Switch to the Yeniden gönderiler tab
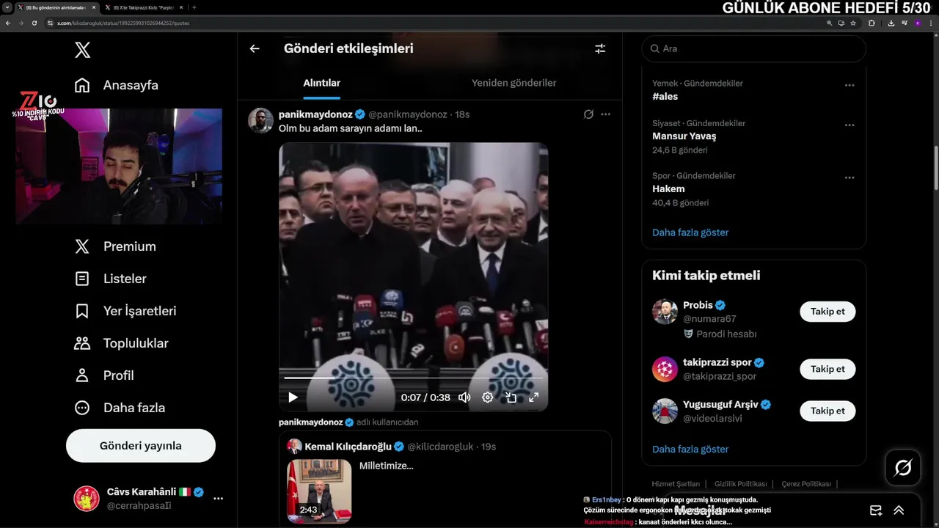Image resolution: width=939 pixels, height=528 pixels. click(514, 83)
